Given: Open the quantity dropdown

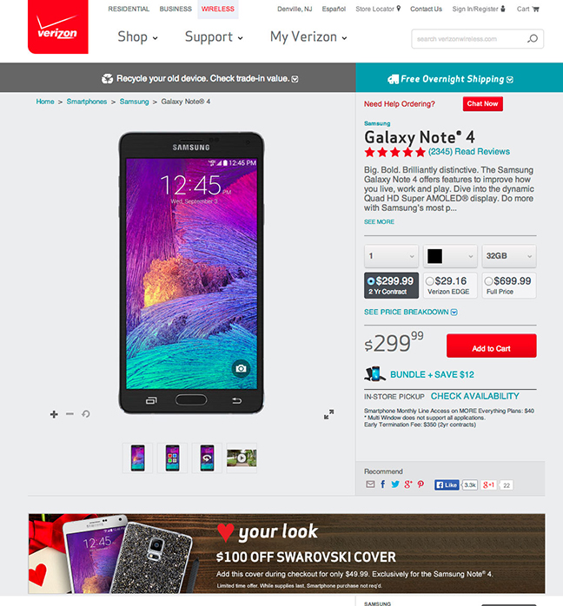Looking at the screenshot, I should [x=391, y=256].
